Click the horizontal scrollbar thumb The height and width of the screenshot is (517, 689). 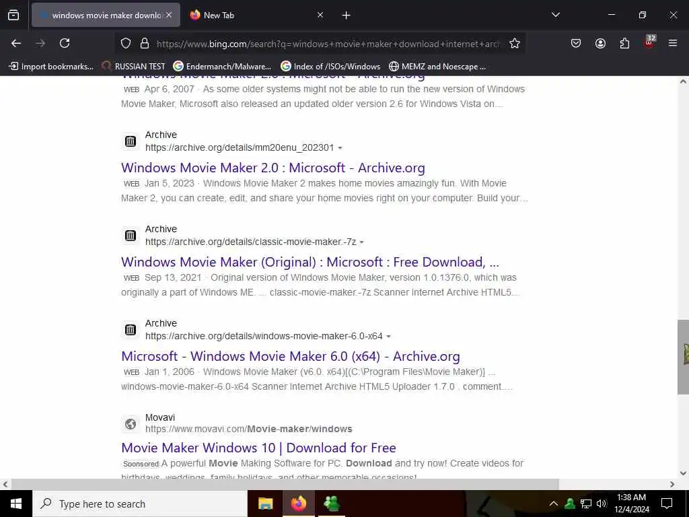(285, 484)
